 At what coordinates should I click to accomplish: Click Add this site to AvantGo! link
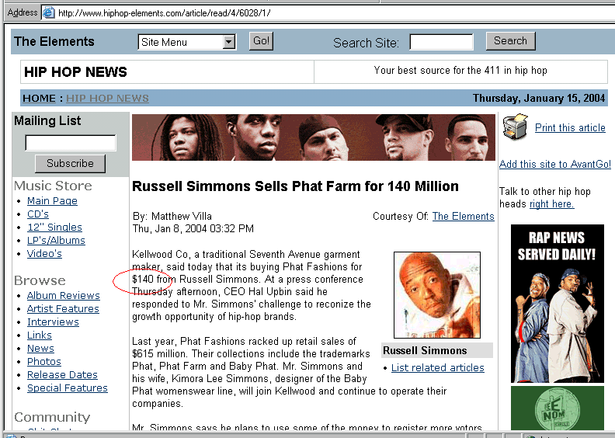pyautogui.click(x=555, y=164)
